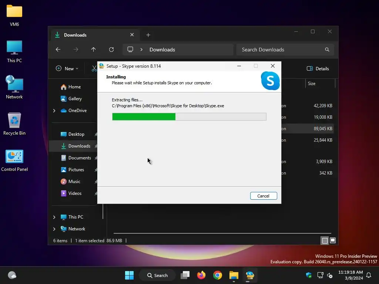The height and width of the screenshot is (284, 379).
Task: Switch to the Downloads tab in Explorer
Action: (95, 35)
